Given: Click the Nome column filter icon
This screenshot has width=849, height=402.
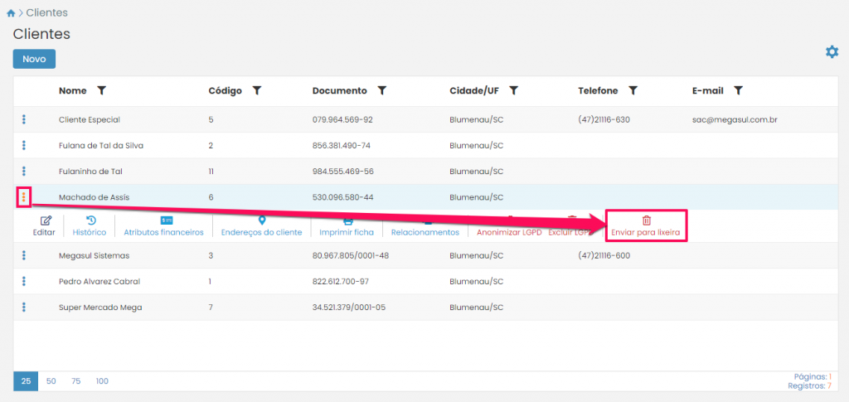Looking at the screenshot, I should tap(102, 90).
